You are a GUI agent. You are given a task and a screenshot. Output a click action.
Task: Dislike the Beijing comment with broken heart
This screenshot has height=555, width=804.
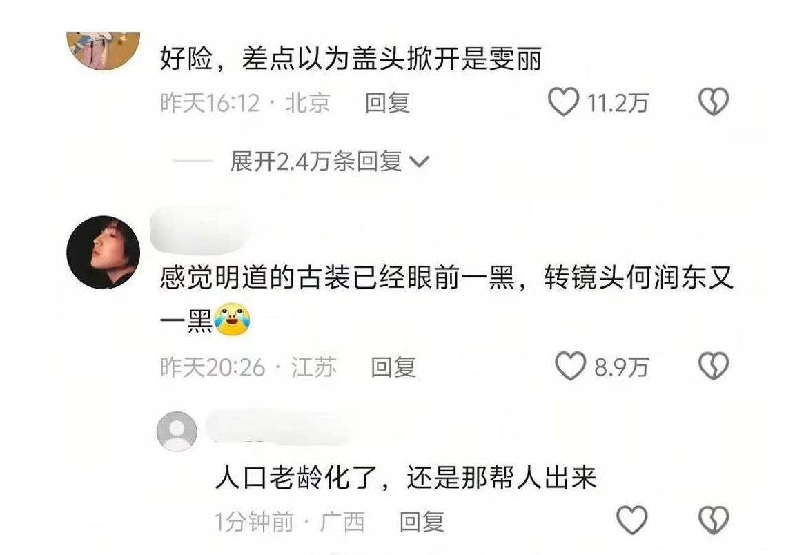[x=713, y=101]
